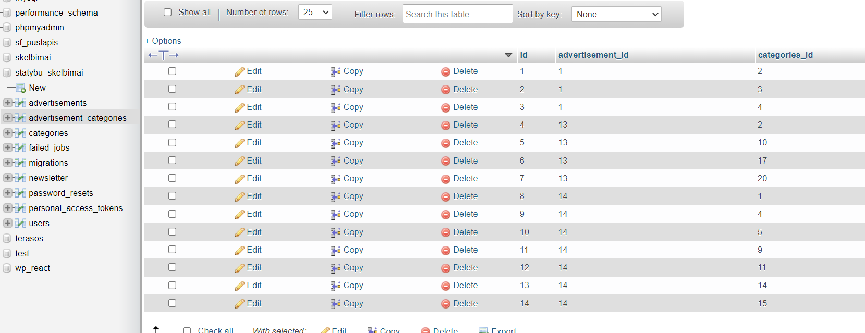
Task: Click the Copy icon for row id 5
Action: 336,143
